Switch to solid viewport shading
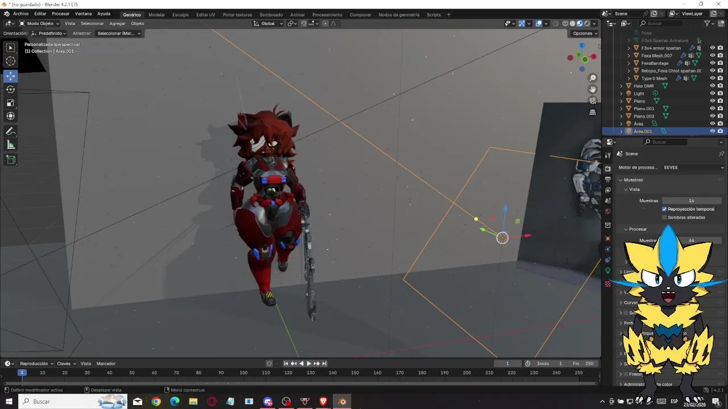Viewport: 728px width, 409px height. pos(573,23)
